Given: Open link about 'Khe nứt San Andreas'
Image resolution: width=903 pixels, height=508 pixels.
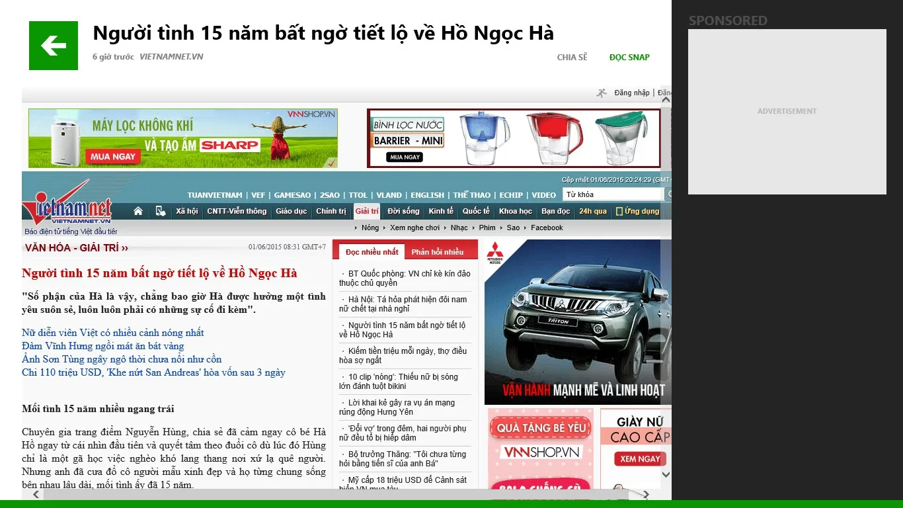Looking at the screenshot, I should [153, 372].
